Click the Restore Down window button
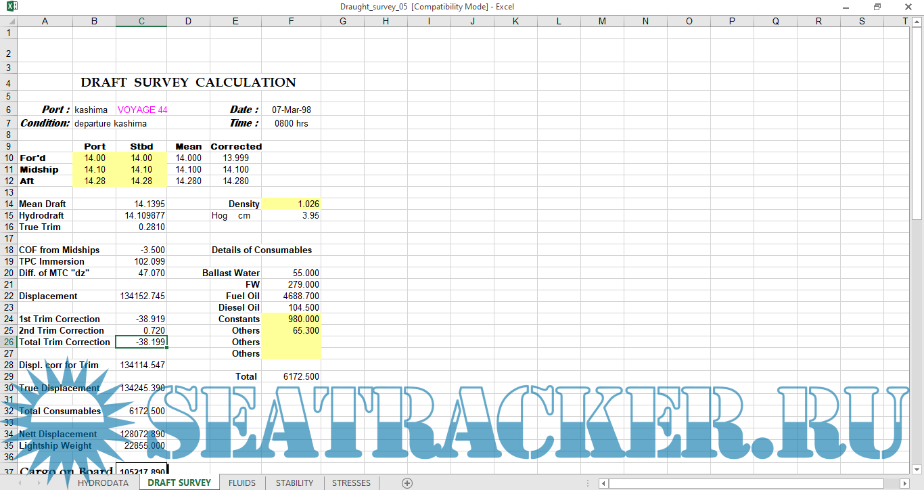The height and width of the screenshot is (490, 924). click(x=877, y=7)
